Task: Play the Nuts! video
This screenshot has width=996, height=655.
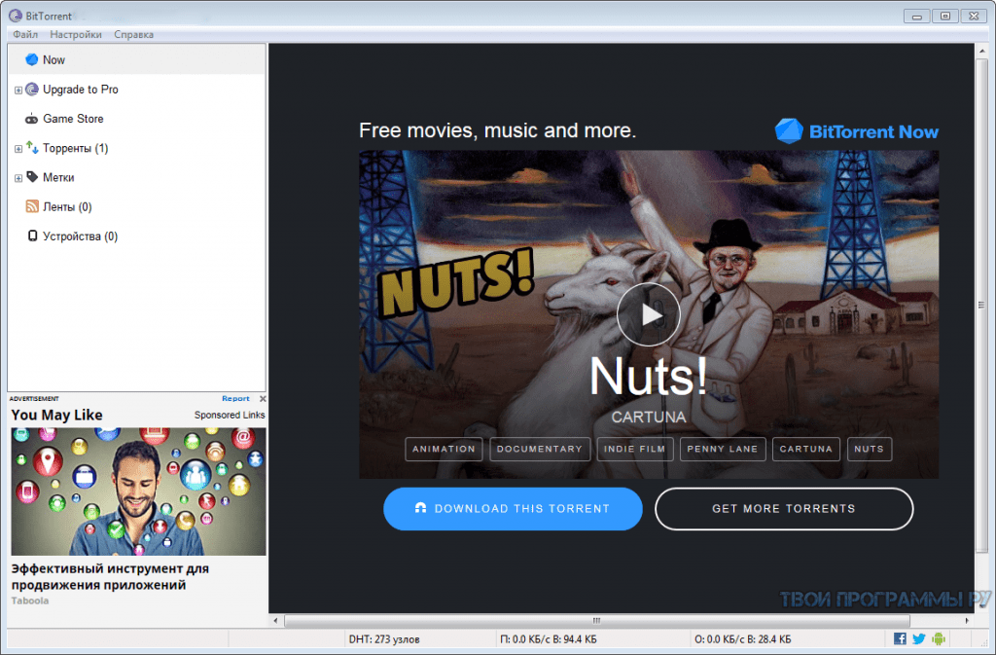Action: pyautogui.click(x=648, y=314)
